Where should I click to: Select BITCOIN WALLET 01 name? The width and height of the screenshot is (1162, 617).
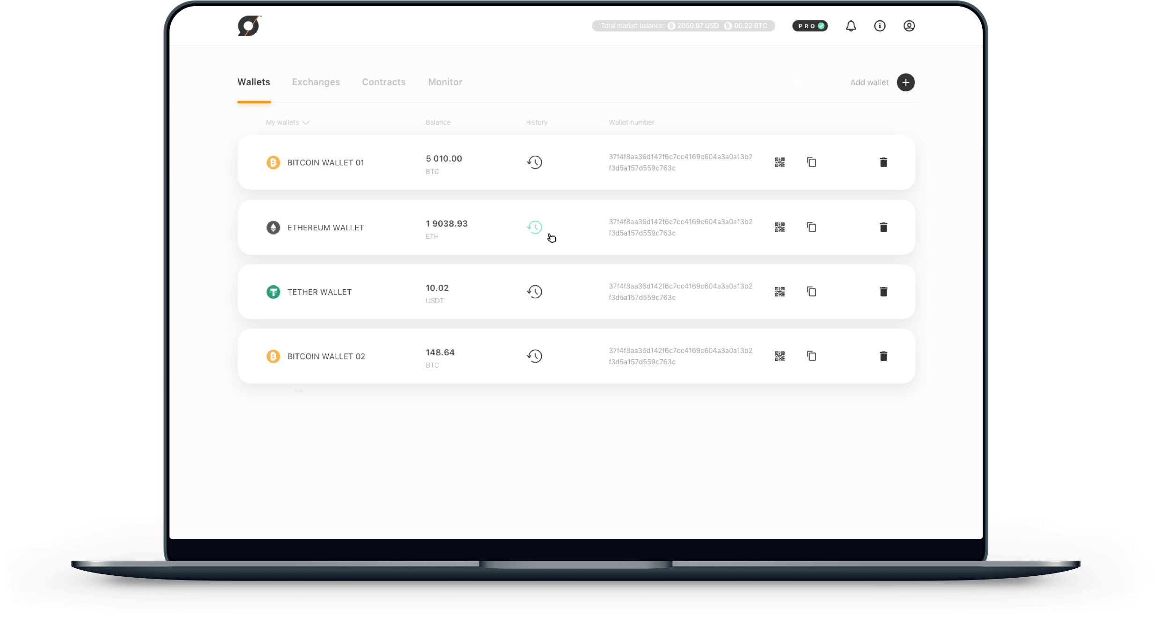click(x=326, y=162)
